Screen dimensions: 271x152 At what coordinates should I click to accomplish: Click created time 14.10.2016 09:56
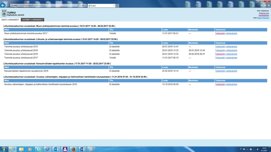pyautogui.click(x=170, y=84)
